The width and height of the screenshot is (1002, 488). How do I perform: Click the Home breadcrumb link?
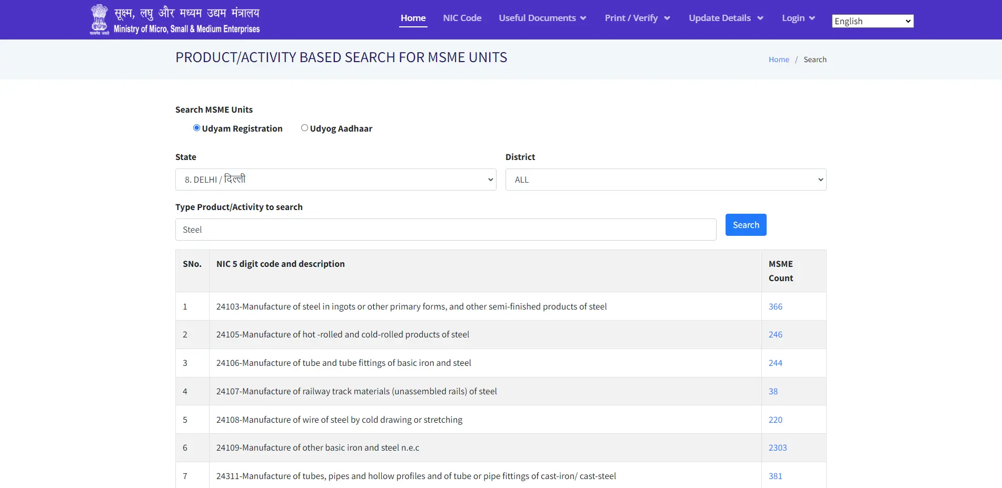click(x=778, y=59)
